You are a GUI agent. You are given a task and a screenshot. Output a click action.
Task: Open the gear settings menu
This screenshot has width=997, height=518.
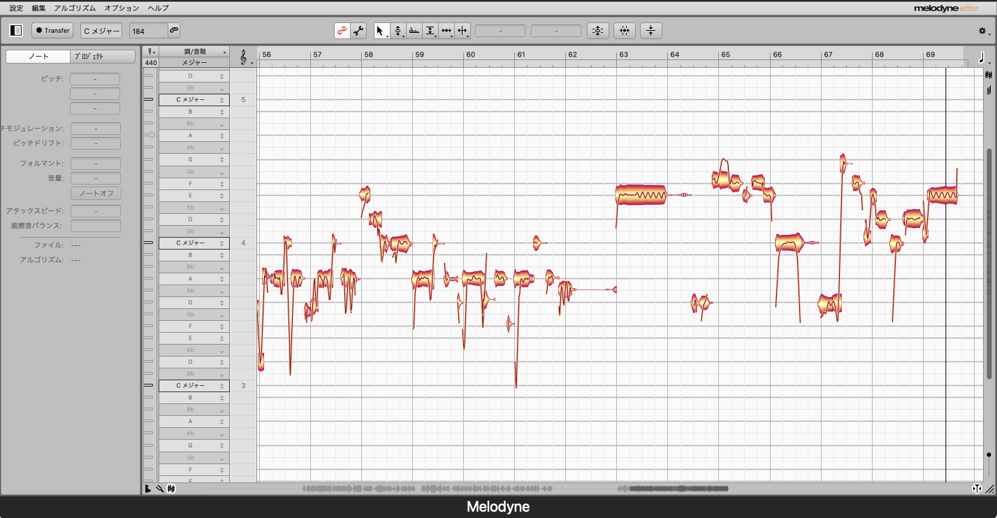point(982,31)
